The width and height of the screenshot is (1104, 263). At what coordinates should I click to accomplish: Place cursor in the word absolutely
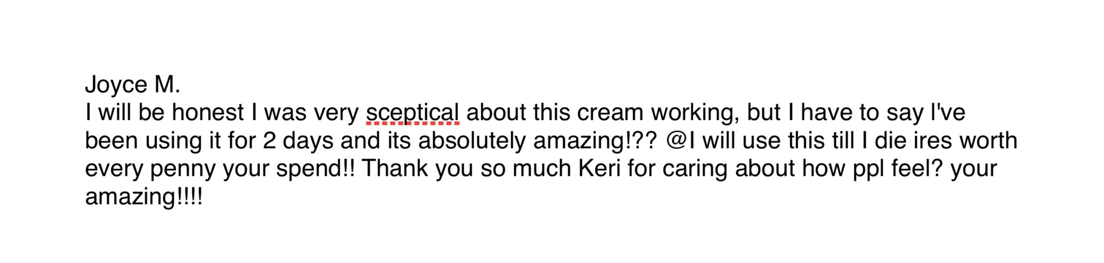(x=472, y=141)
